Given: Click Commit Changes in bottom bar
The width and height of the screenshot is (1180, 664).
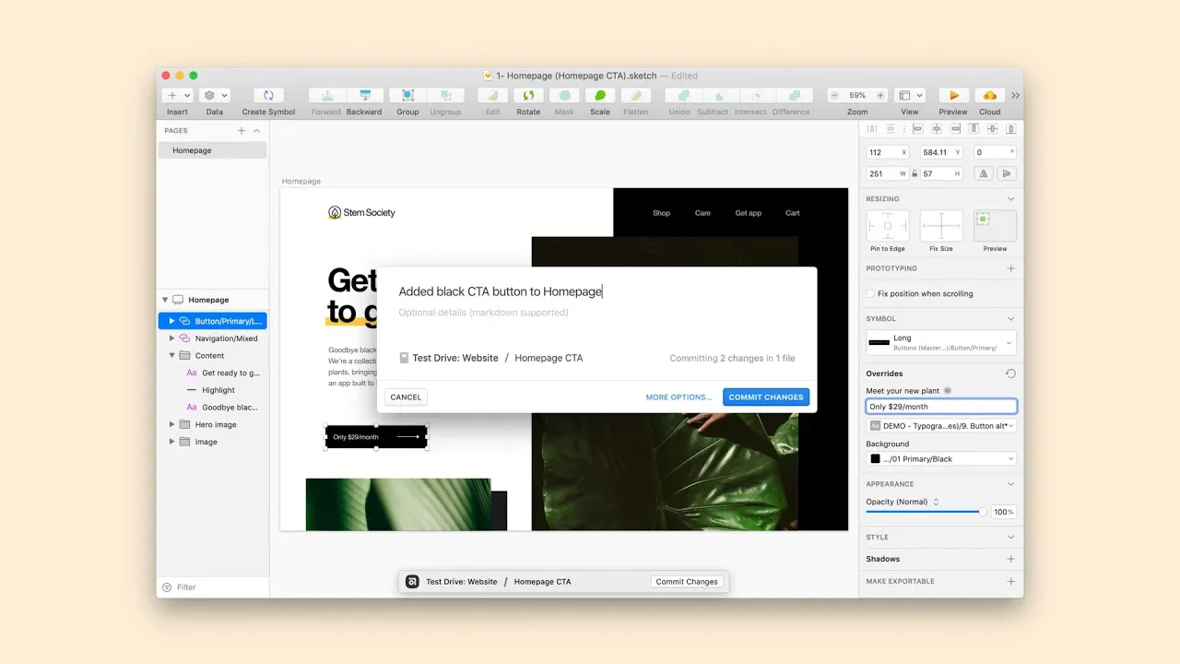Looking at the screenshot, I should click(687, 582).
